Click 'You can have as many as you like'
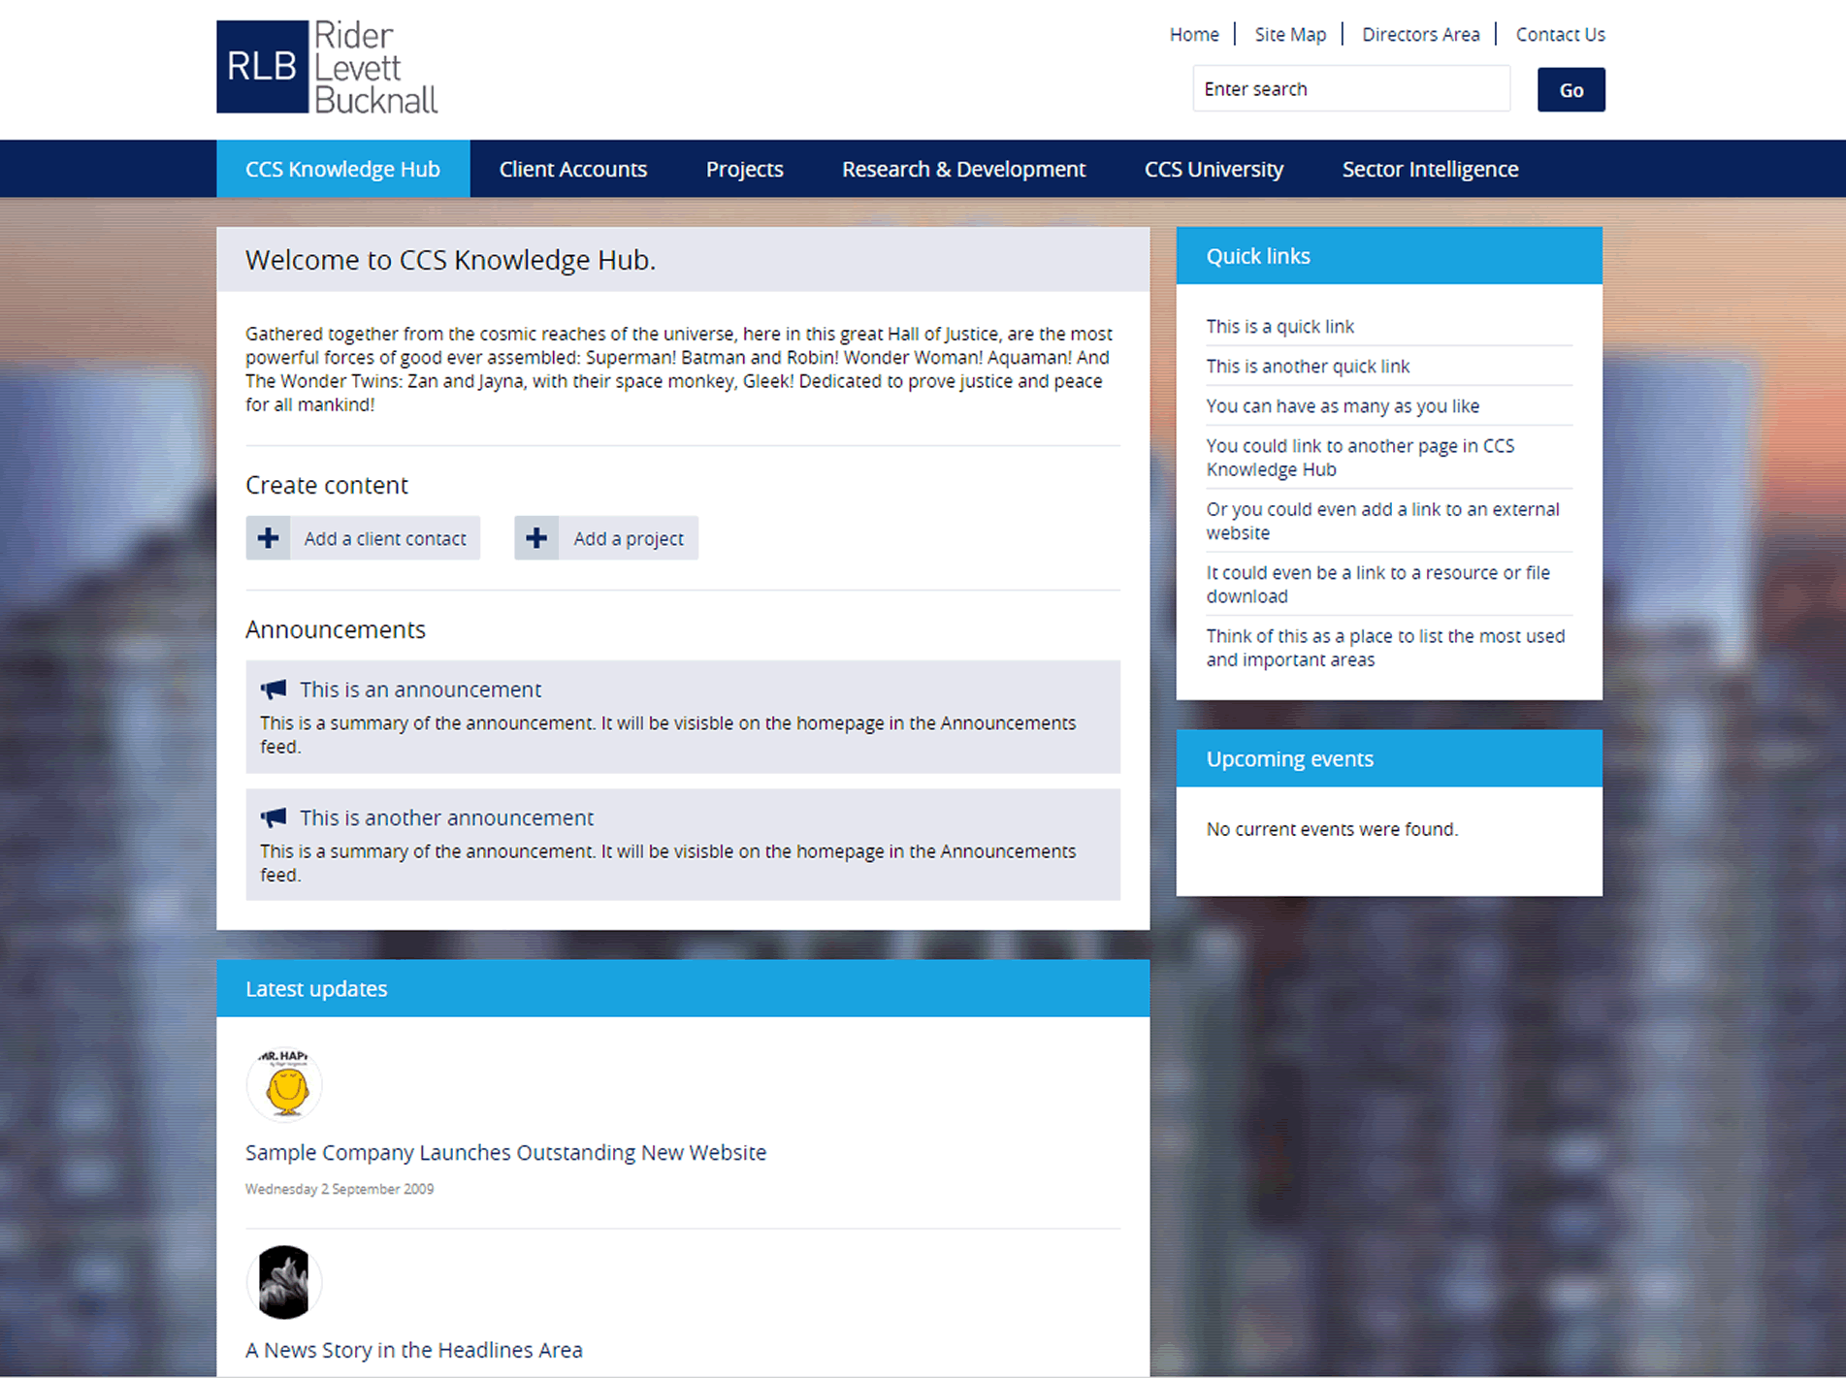Image resolution: width=1846 pixels, height=1378 pixels. [x=1343, y=406]
